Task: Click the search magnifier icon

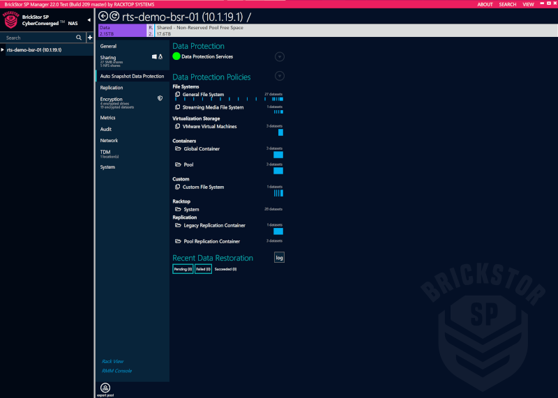Action: coord(79,38)
